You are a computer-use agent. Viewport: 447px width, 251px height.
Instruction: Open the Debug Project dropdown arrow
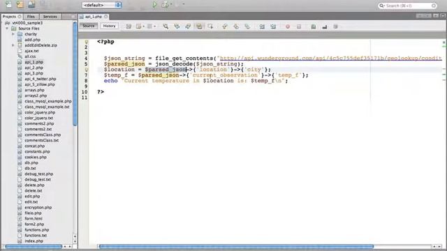click(x=170, y=5)
